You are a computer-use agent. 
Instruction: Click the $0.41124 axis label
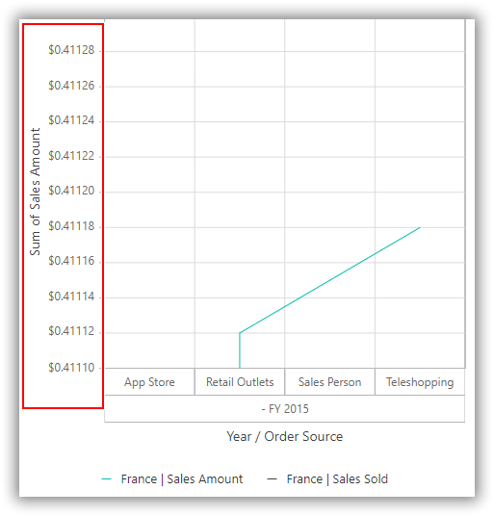coord(71,120)
